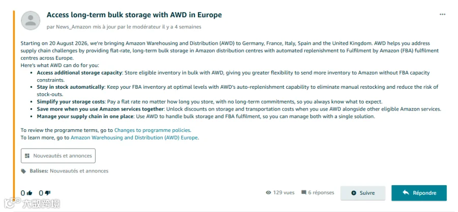Click the grid icon in the category button
The width and height of the screenshot is (458, 212).
[27, 156]
